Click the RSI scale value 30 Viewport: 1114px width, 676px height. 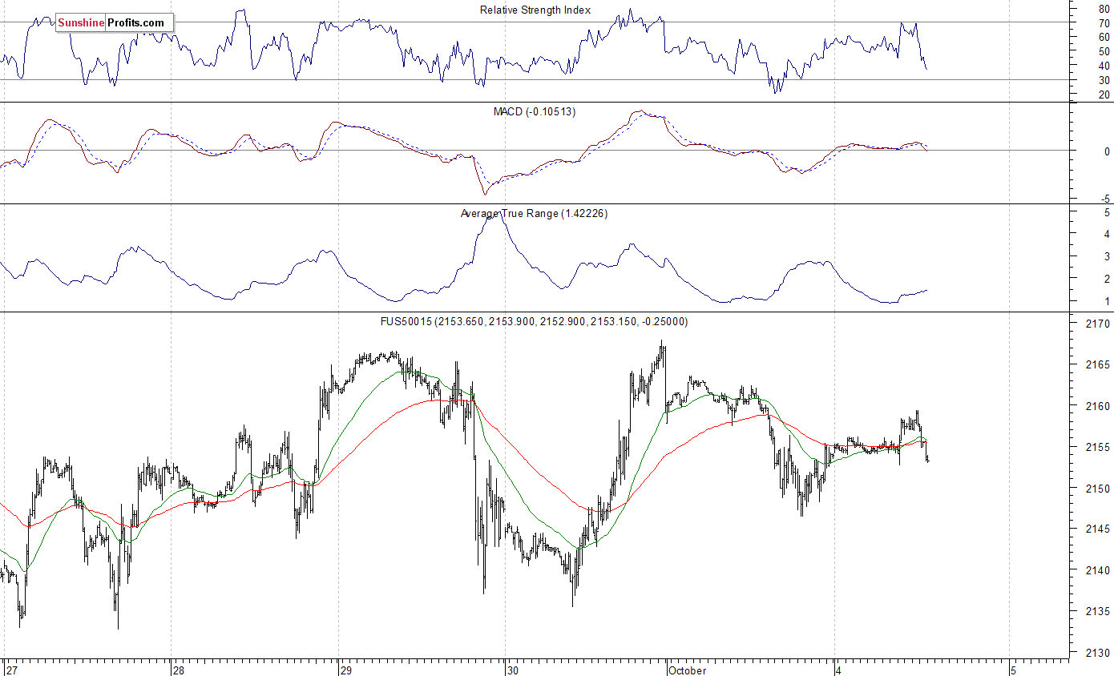pyautogui.click(x=1104, y=80)
